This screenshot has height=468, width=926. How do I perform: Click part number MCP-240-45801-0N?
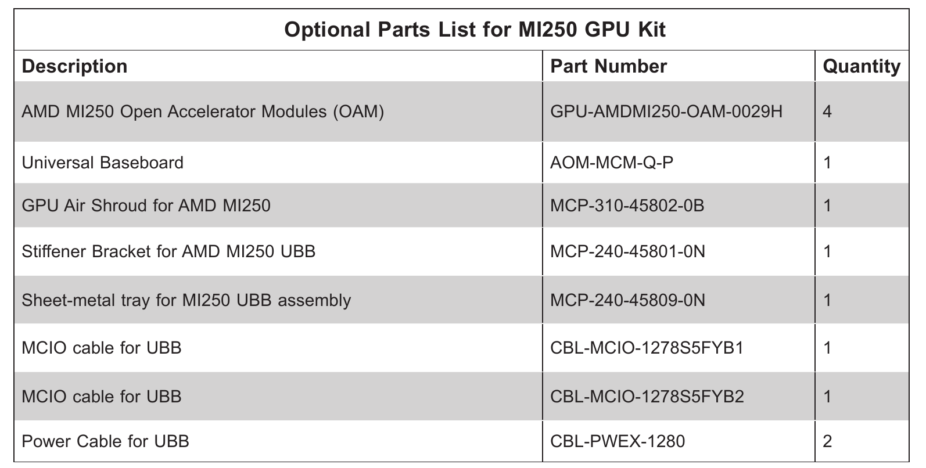[x=627, y=251]
